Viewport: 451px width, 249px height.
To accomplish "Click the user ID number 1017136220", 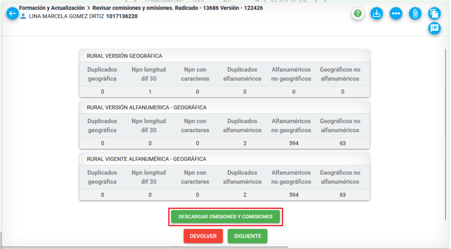I will click(122, 17).
